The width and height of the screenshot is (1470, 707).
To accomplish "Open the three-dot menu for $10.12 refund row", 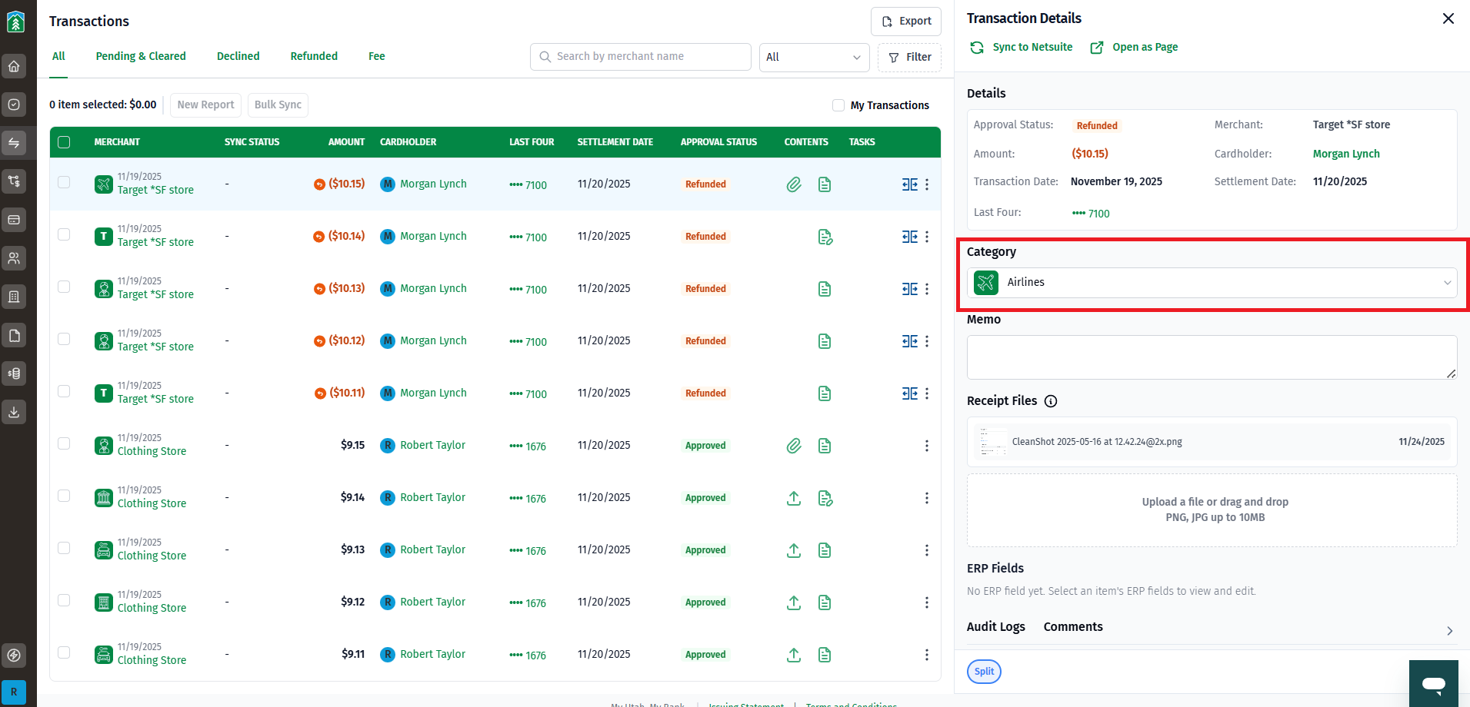I will (927, 341).
